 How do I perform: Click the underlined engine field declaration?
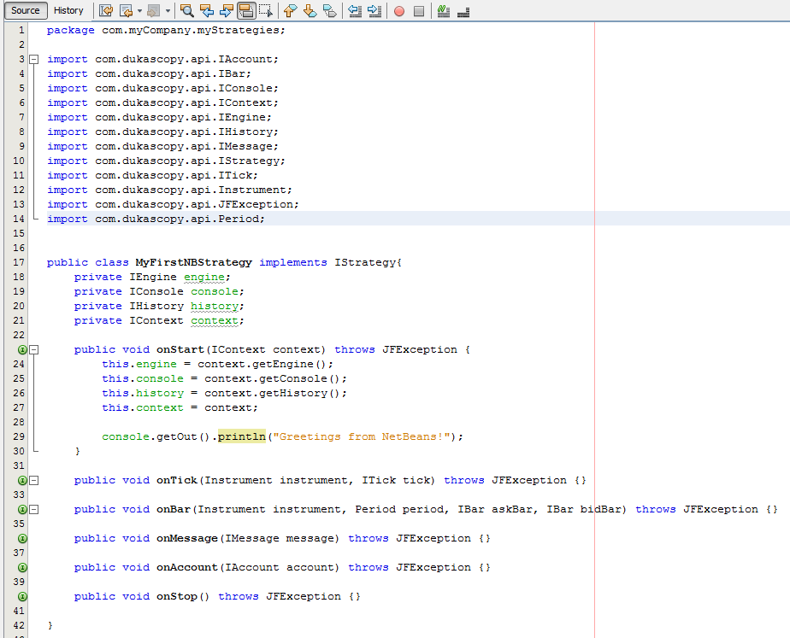(x=204, y=277)
